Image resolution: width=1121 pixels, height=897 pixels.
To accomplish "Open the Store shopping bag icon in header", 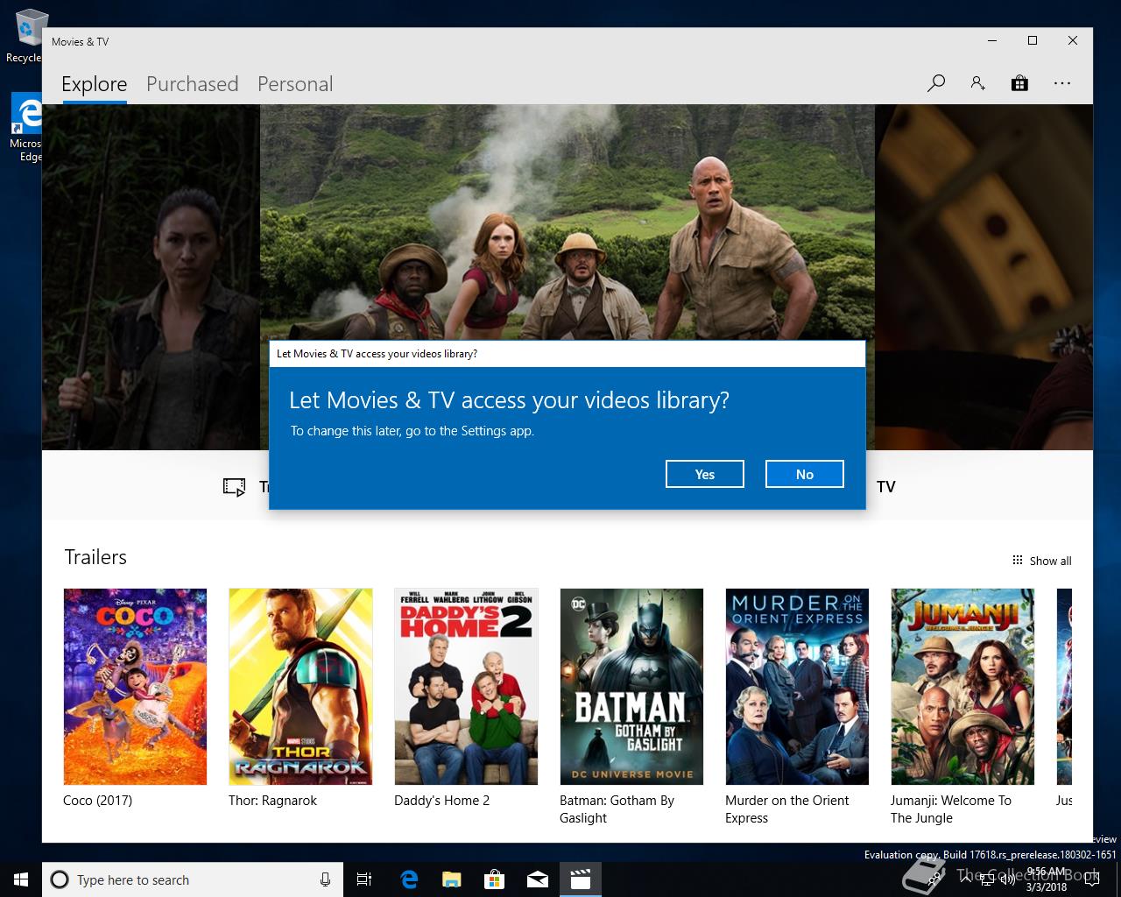I will (x=1019, y=83).
